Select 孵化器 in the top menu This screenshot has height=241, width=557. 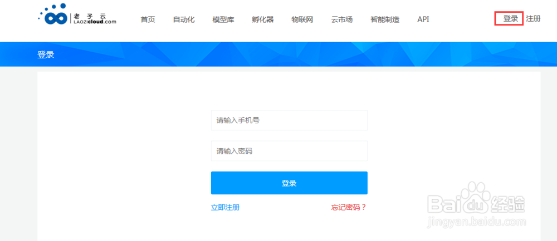(263, 19)
